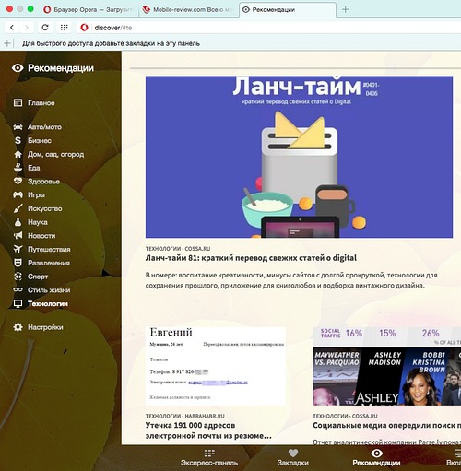Open the Настройки label in sidebar
Viewport: 461px width, 471px height.
pyautogui.click(x=45, y=327)
